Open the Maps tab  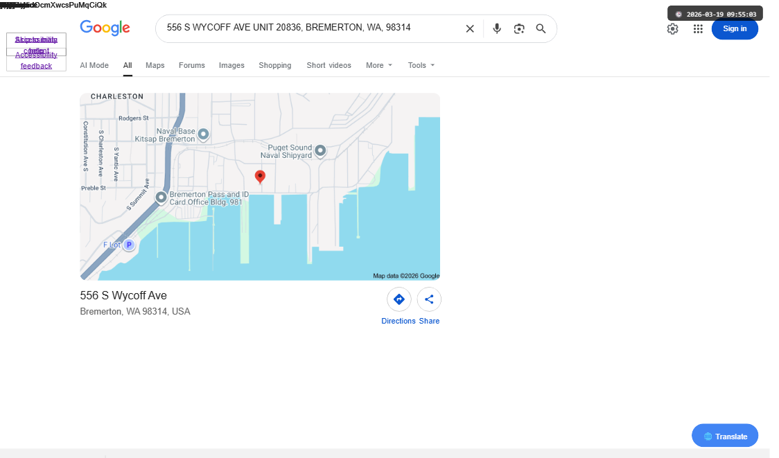pos(155,65)
